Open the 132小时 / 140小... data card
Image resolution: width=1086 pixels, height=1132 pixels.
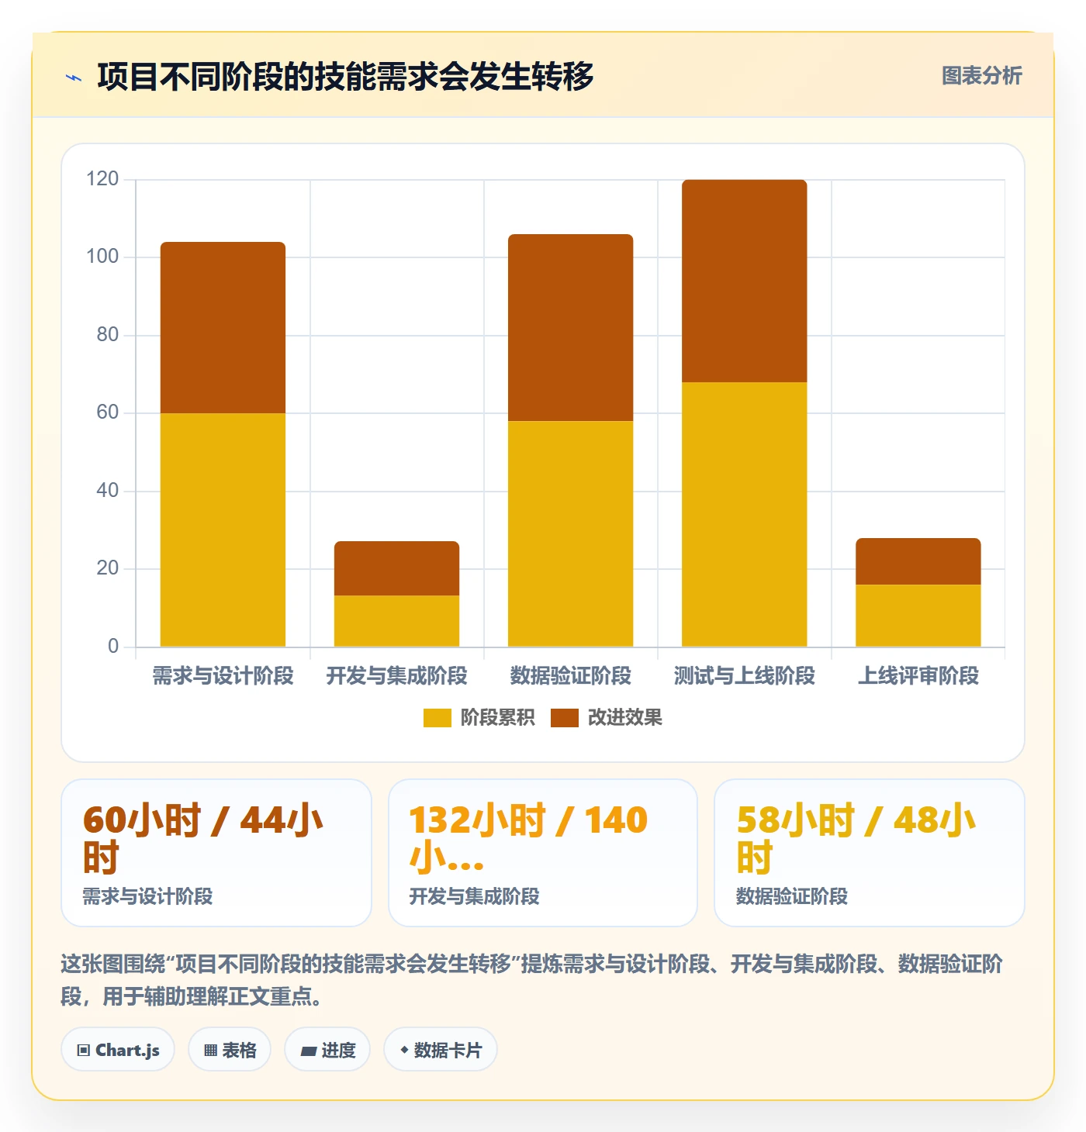(543, 853)
